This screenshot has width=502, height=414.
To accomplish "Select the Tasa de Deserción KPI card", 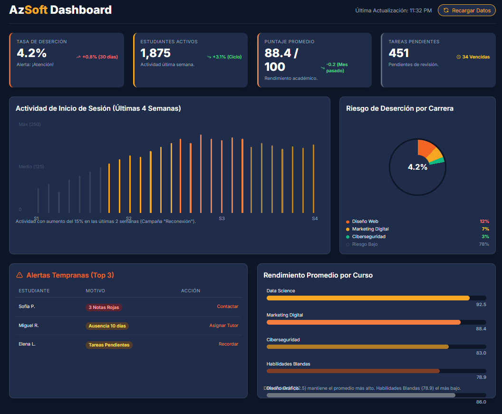I will coord(67,60).
